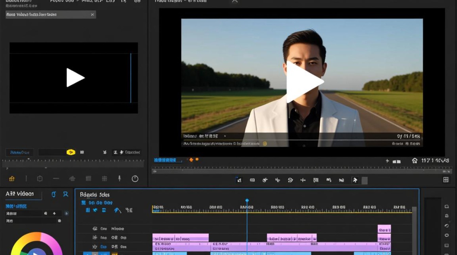Click the second blue icon beside the Video1 tab
Image resolution: width=457 pixels, height=255 pixels.
click(66, 194)
